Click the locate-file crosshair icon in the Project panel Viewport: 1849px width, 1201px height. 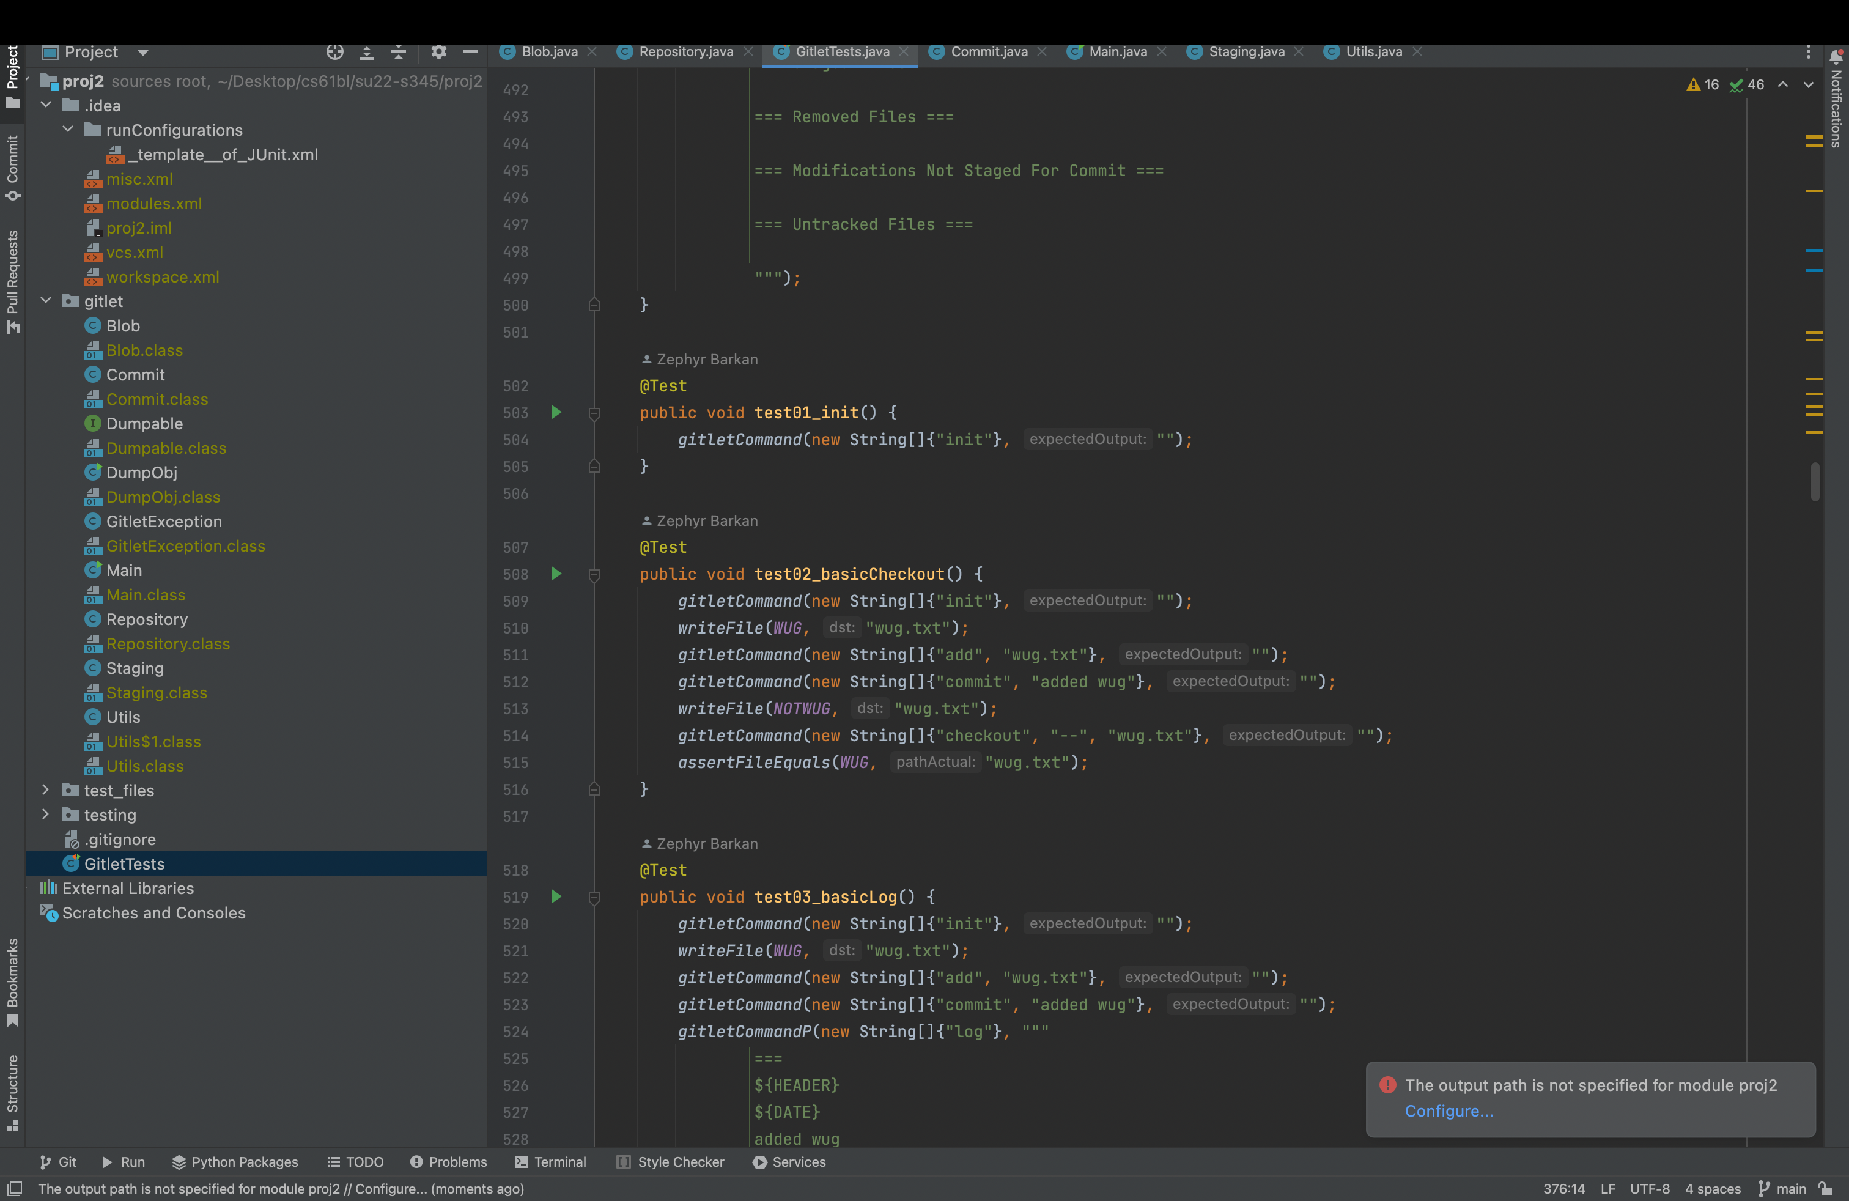tap(335, 52)
